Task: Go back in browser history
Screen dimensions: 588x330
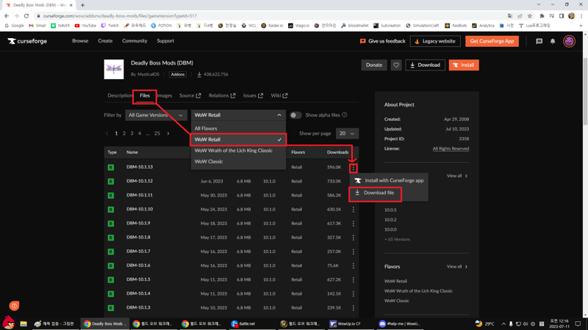Action: coord(7,15)
